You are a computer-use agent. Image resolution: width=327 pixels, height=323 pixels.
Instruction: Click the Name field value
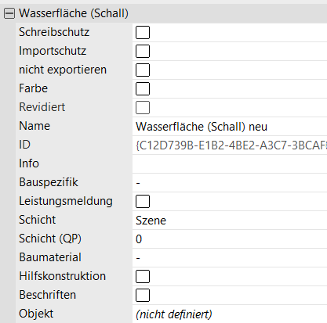click(230, 127)
